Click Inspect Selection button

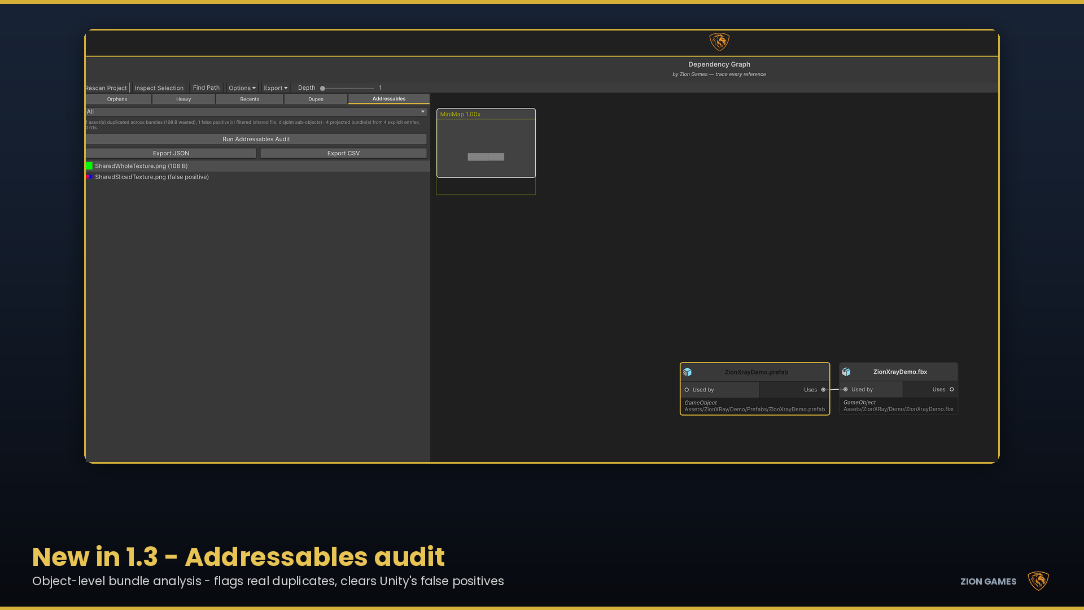coord(159,88)
